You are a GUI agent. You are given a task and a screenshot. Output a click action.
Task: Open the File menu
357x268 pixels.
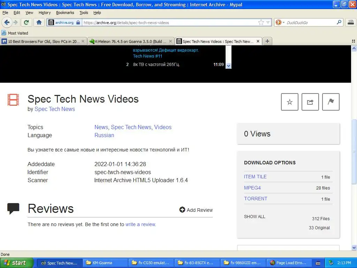[x=5, y=13]
